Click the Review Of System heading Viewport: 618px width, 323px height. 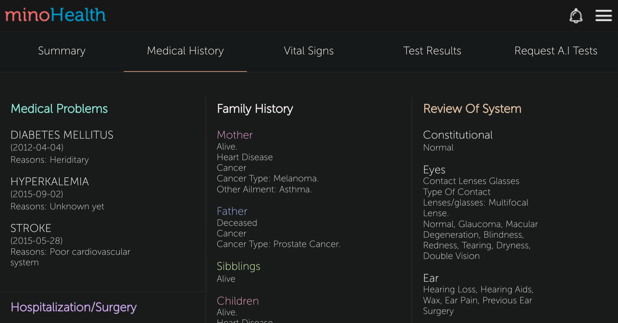click(472, 109)
